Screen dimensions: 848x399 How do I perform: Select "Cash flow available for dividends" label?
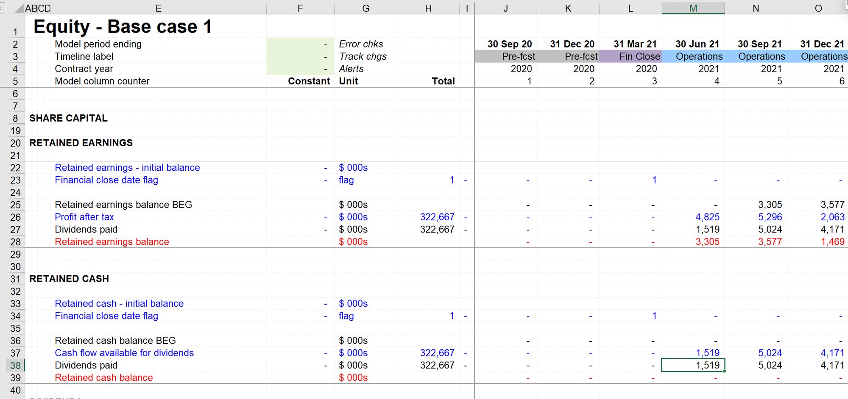point(124,353)
